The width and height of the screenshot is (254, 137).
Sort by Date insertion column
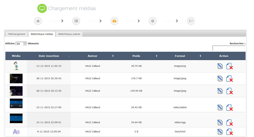(x=49, y=56)
